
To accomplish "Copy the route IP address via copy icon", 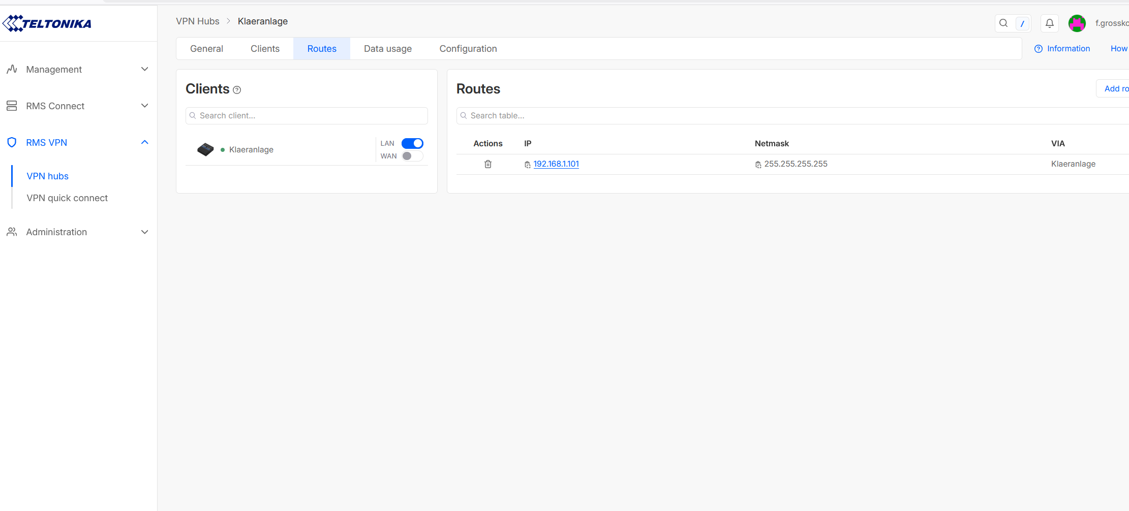I will (528, 165).
